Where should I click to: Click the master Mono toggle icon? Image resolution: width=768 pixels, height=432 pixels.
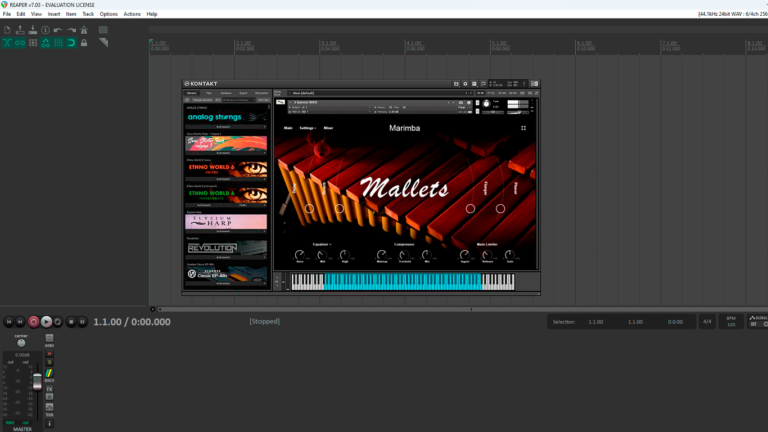pos(49,338)
